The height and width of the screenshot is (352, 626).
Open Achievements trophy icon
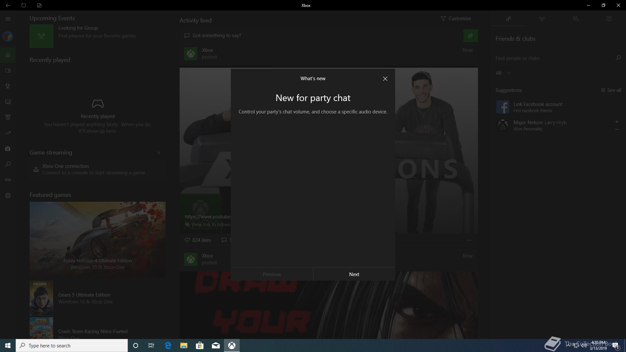[8, 86]
